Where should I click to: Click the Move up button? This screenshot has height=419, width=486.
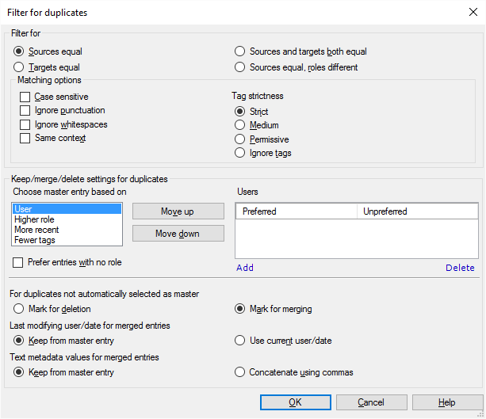178,211
